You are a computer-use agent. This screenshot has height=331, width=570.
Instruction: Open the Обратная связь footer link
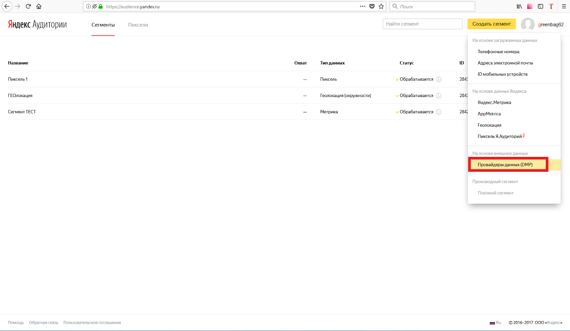(x=43, y=322)
